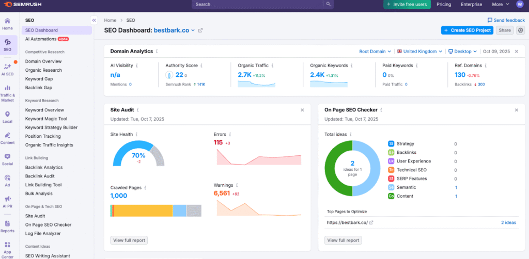Click the top Search input field
Image resolution: width=529 pixels, height=259 pixels.
tap(258, 4)
